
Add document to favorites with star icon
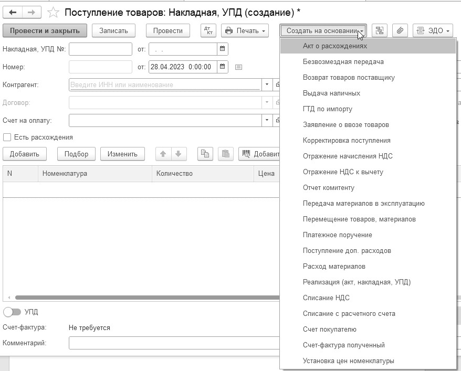tap(53, 13)
